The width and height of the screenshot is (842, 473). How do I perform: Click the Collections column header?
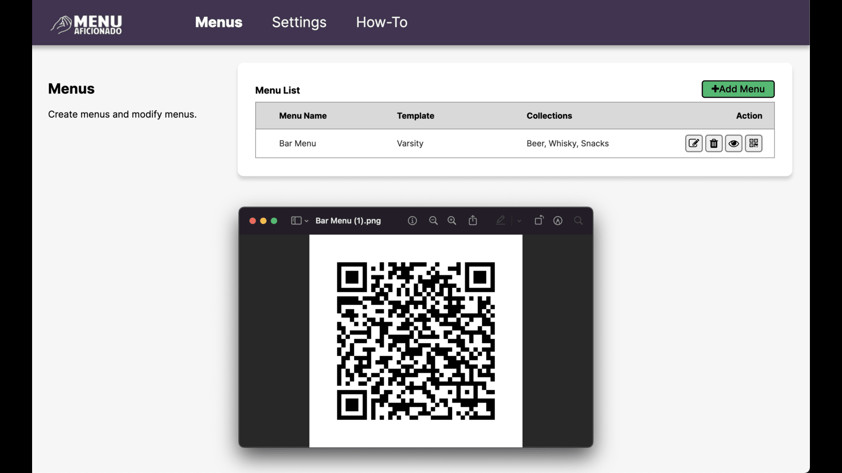coord(549,116)
